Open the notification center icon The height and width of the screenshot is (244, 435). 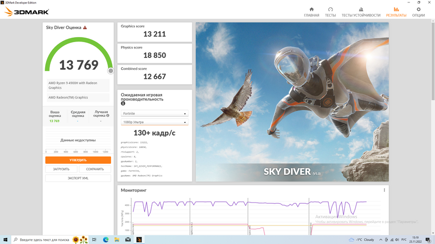click(429, 240)
